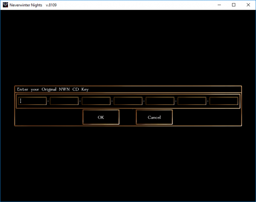This screenshot has width=256, height=202.
Task: Select the second CD key field
Action: [x=64, y=101]
